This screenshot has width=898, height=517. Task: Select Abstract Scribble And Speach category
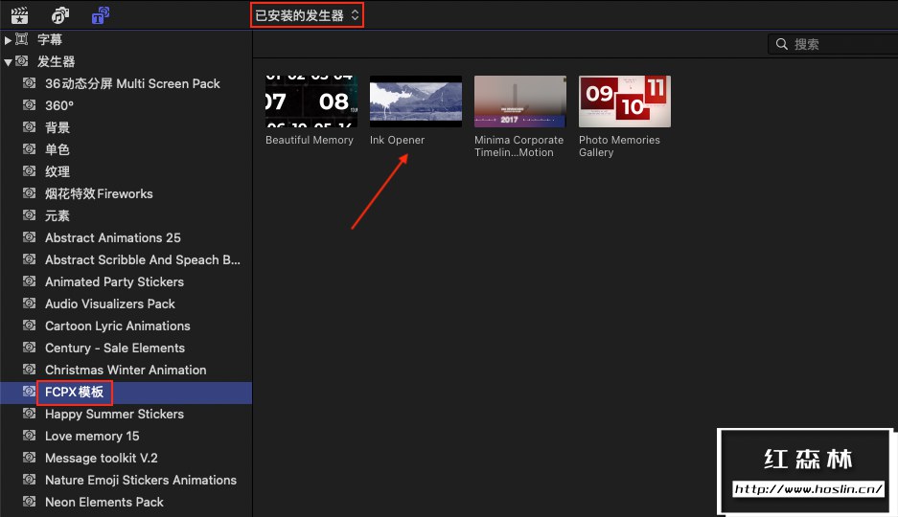point(126,259)
